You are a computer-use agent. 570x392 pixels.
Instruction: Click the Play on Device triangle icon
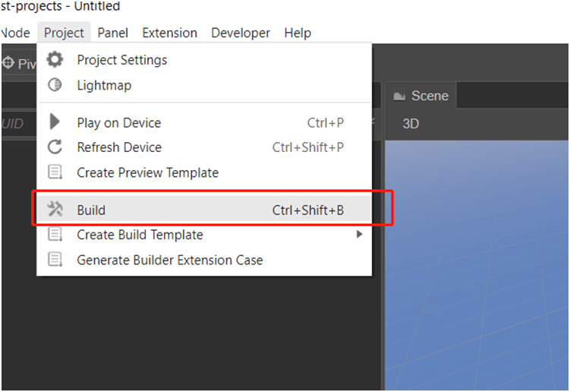click(x=55, y=122)
